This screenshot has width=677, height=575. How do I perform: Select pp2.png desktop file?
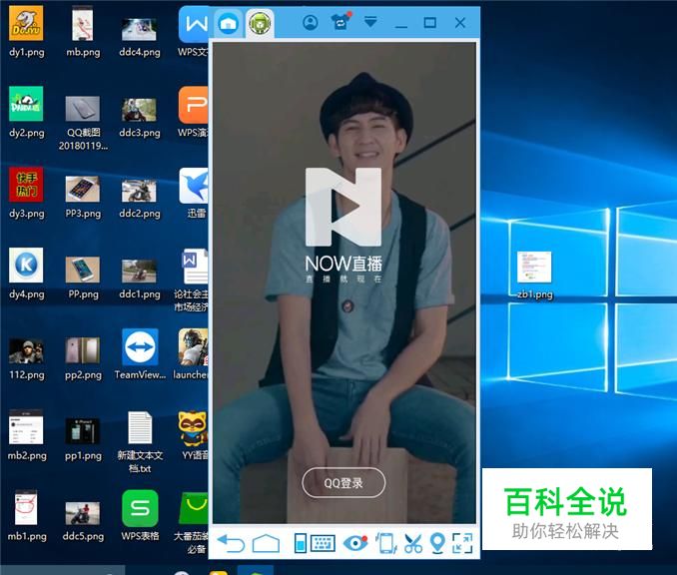[83, 358]
